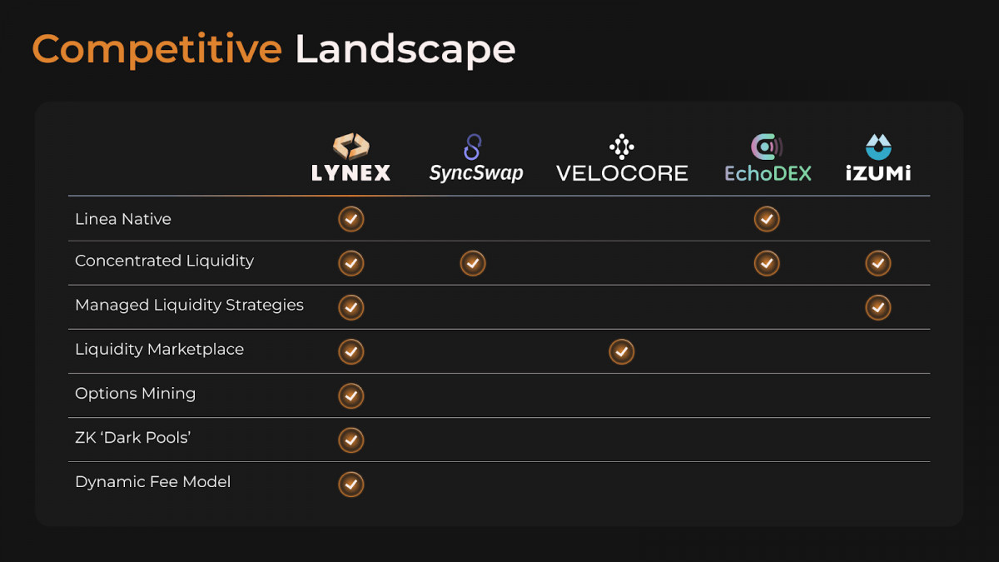Click SyncSwap checkmark for Concentrated Liquidity
999x562 pixels.
coord(473,263)
